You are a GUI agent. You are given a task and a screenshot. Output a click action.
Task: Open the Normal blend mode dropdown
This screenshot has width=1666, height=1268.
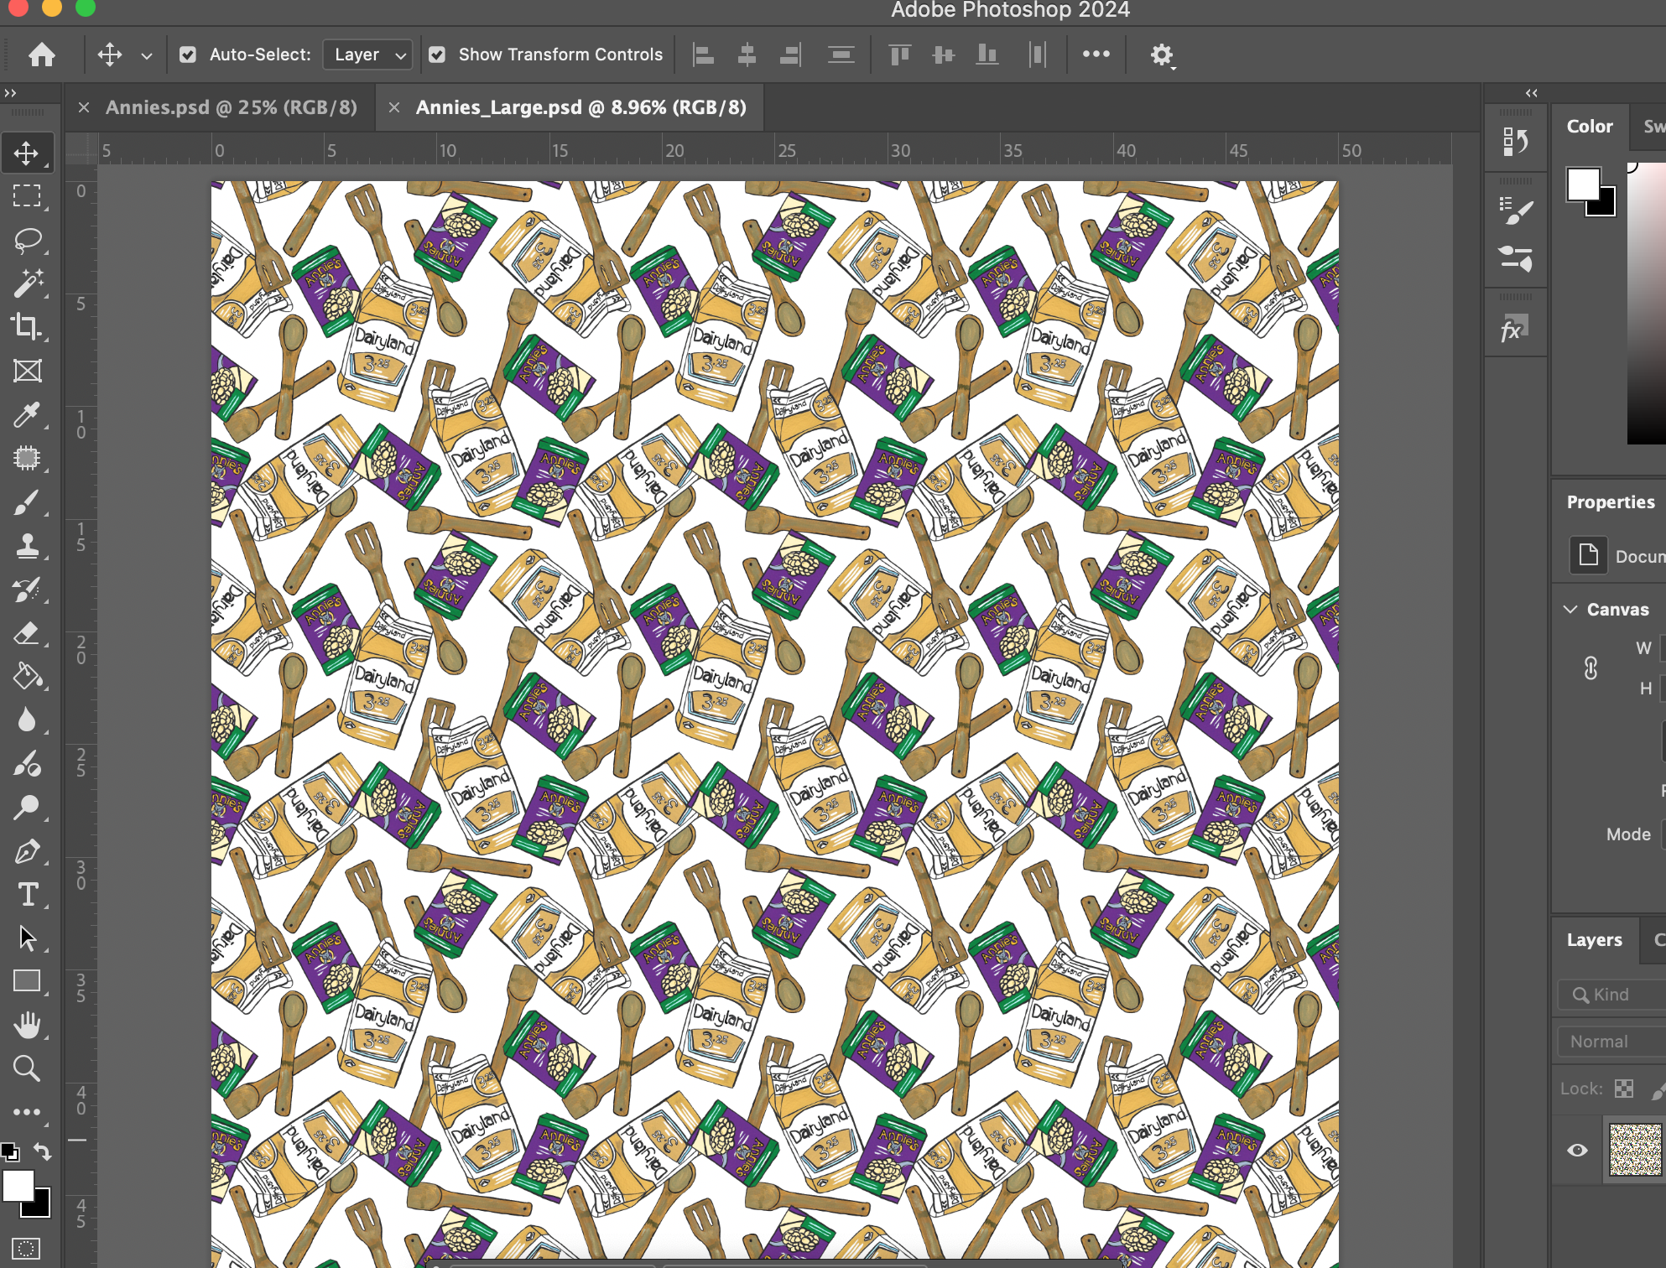[x=1611, y=1042]
